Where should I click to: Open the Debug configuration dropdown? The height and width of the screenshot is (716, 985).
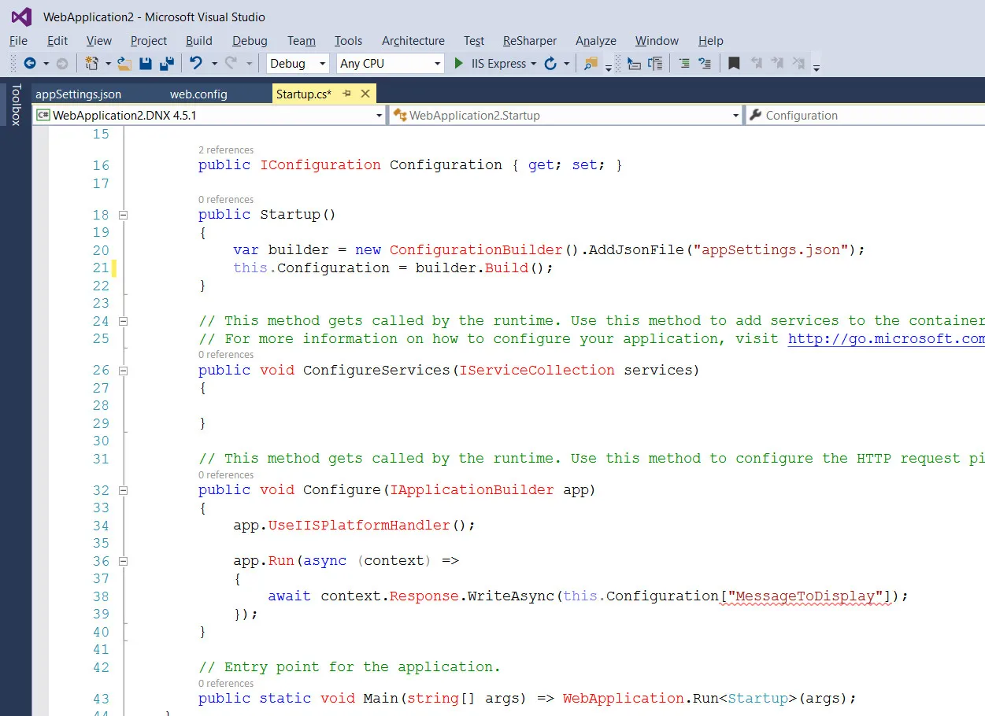point(321,64)
